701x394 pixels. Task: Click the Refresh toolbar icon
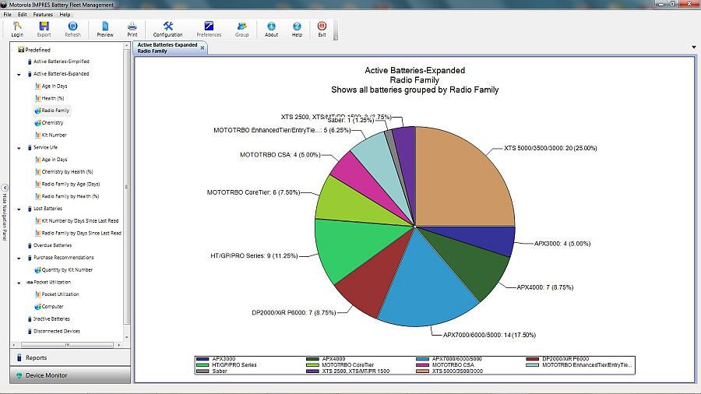point(72,30)
